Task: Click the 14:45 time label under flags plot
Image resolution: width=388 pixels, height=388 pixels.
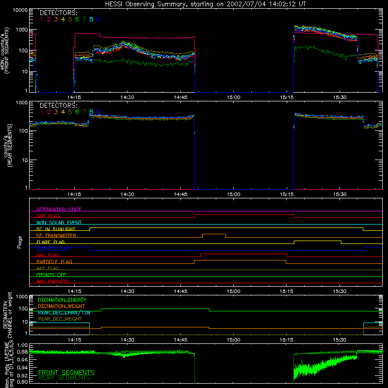Action: [x=180, y=291]
